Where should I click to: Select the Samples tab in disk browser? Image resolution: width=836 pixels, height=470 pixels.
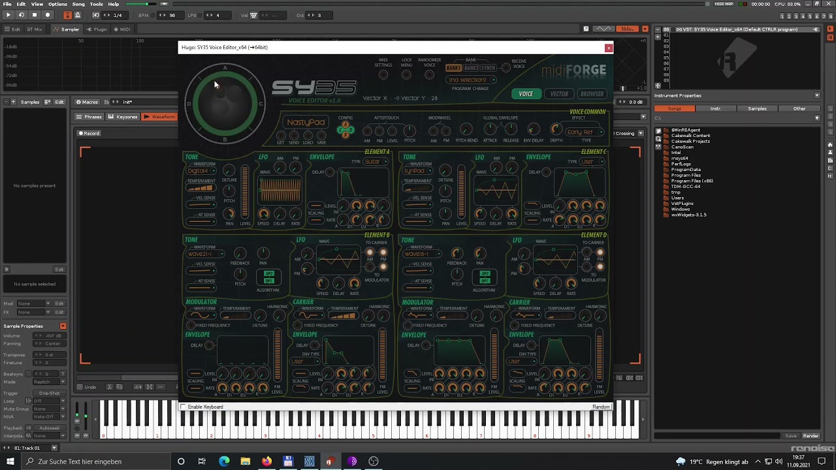click(758, 108)
